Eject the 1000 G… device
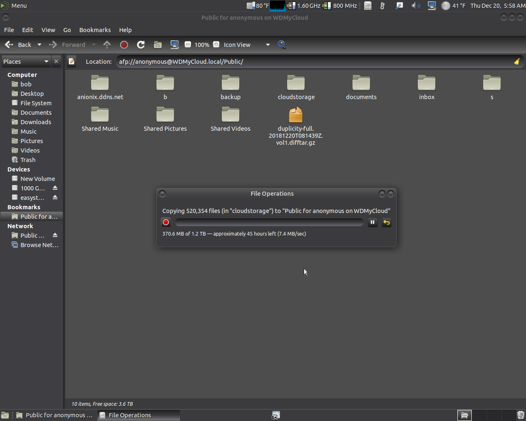Image resolution: width=526 pixels, height=421 pixels. [55, 188]
